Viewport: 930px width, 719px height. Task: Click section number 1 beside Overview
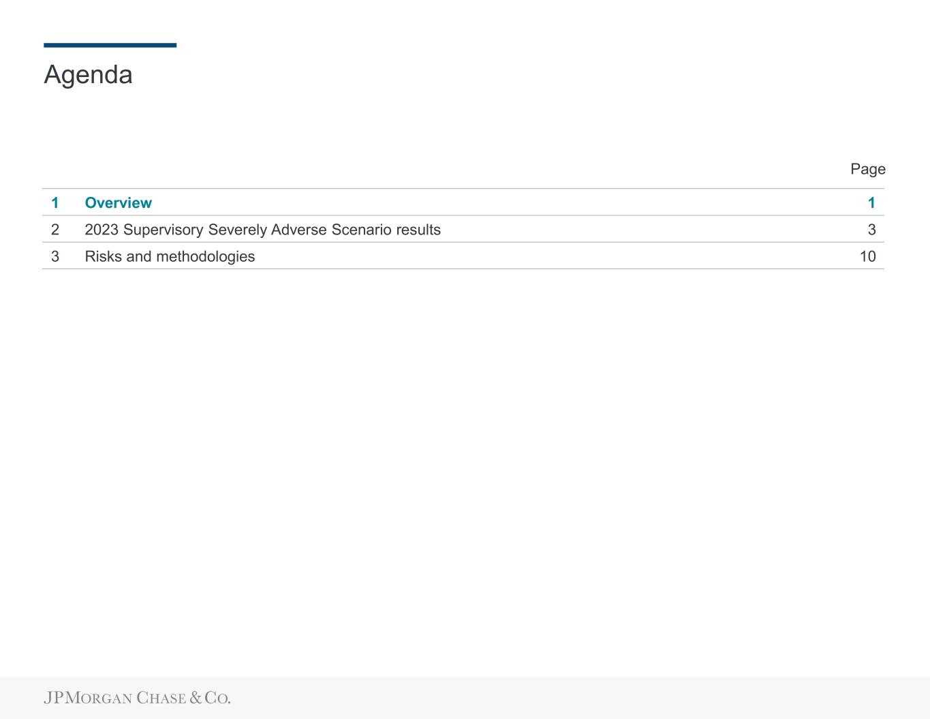tap(55, 203)
